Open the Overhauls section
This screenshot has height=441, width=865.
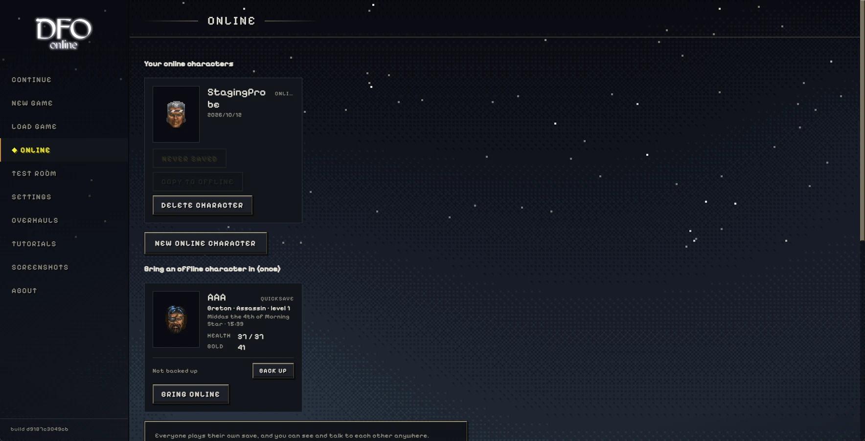pyautogui.click(x=35, y=220)
